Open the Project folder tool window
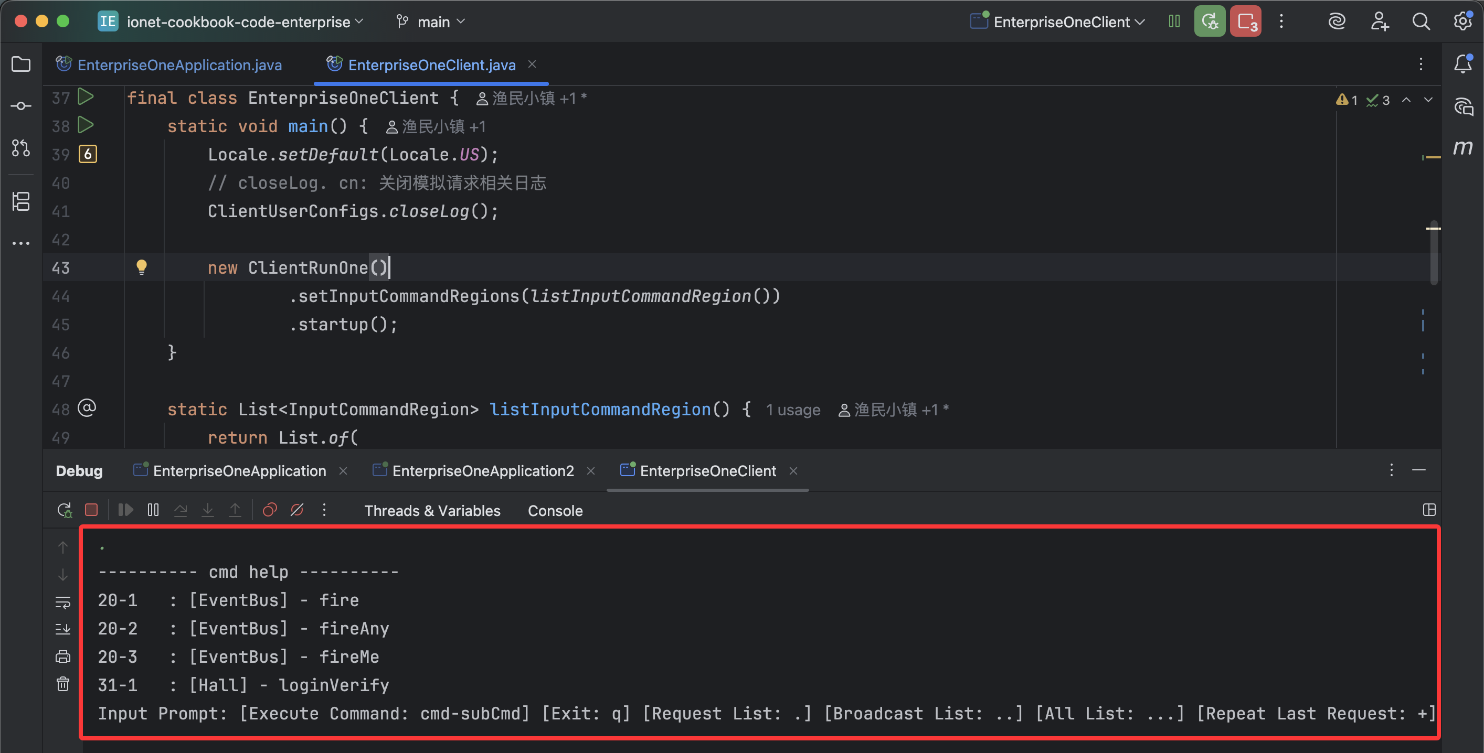Viewport: 1484px width, 753px height. pos(21,64)
